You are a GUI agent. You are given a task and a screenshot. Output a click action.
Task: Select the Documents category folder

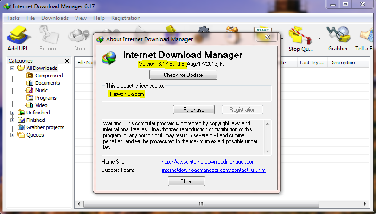[47, 83]
